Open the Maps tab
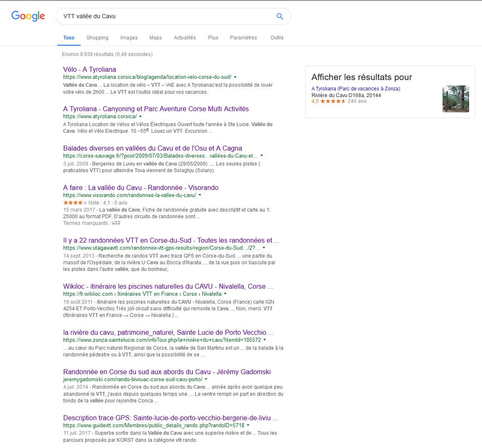 pos(155,37)
